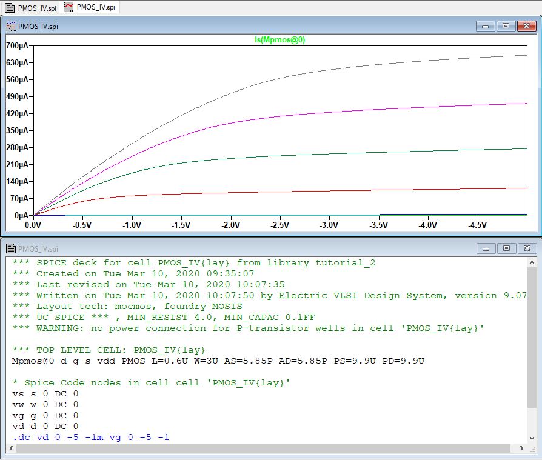This screenshot has width=542, height=460.
Task: Click the -2.5V label on horizontal axis
Action: [x=279, y=225]
